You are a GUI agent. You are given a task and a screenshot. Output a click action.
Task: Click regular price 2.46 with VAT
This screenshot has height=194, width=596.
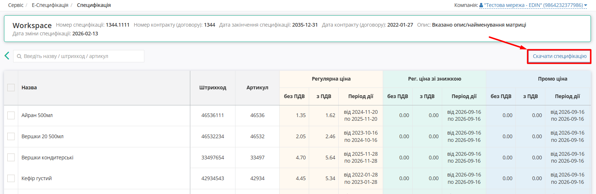[x=330, y=136]
